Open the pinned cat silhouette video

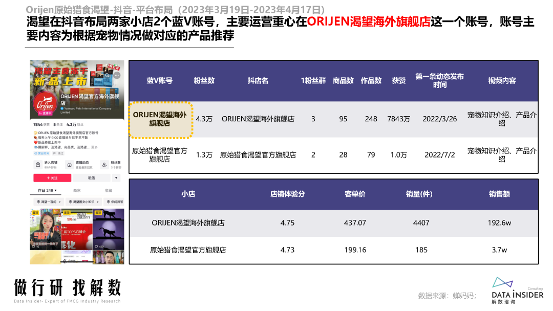pos(109,229)
